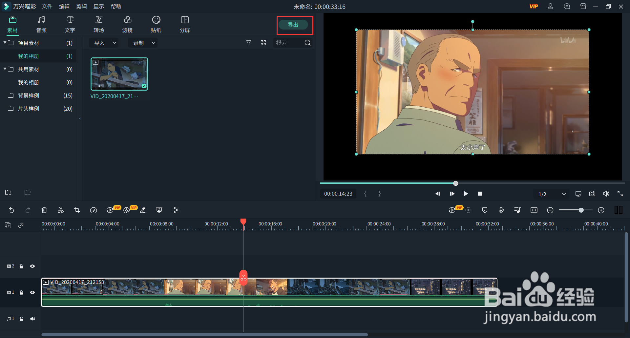Enter fullscreen preview icon
The height and width of the screenshot is (338, 630).
click(620, 194)
